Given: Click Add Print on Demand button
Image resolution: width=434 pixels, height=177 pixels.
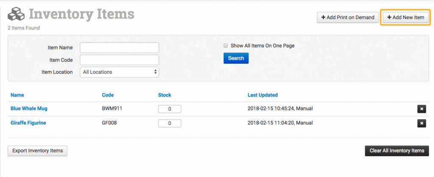Looking at the screenshot, I should pyautogui.click(x=348, y=17).
